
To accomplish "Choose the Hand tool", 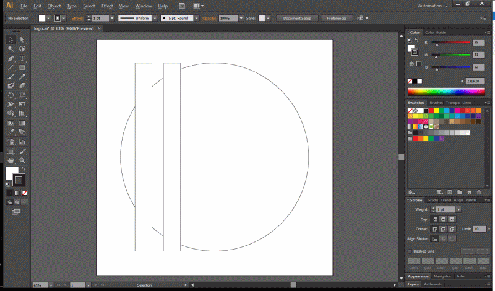I will point(11,160).
